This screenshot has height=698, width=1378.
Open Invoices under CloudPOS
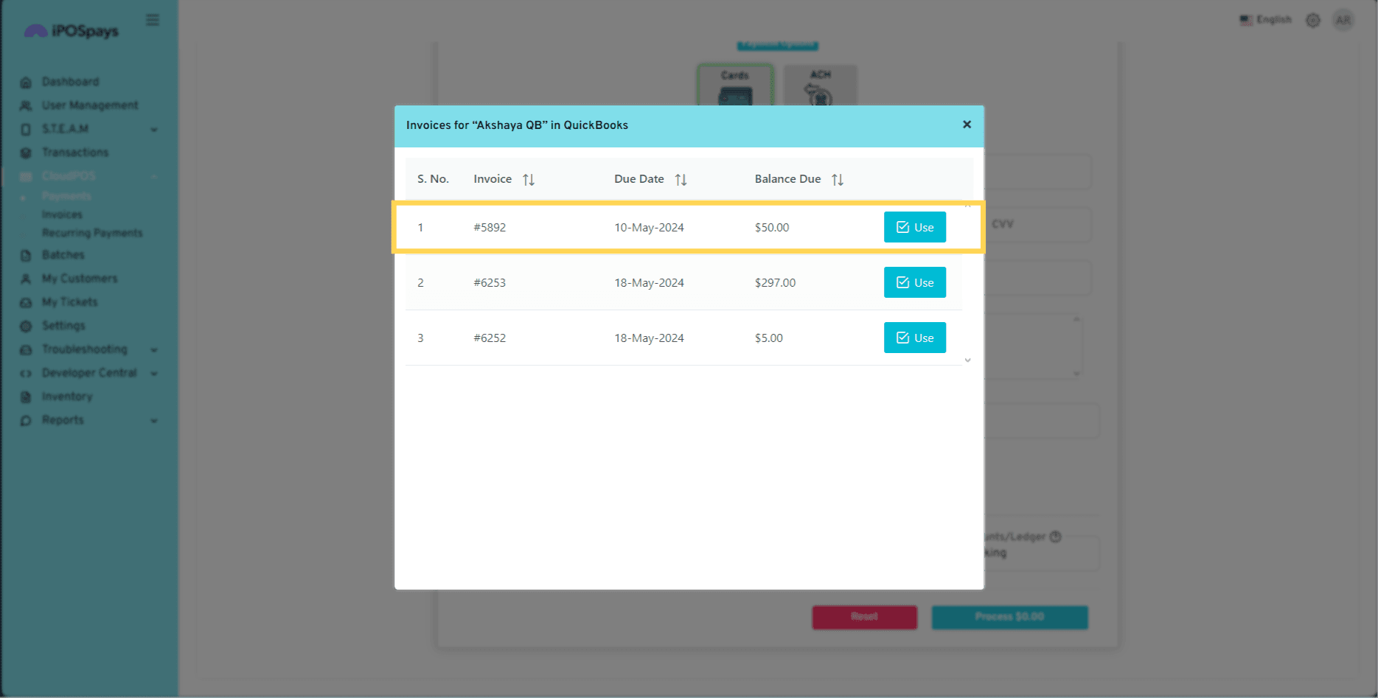pyautogui.click(x=62, y=214)
